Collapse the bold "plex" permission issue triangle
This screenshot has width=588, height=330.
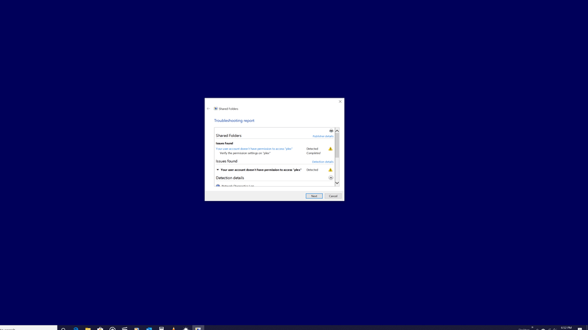(x=218, y=170)
